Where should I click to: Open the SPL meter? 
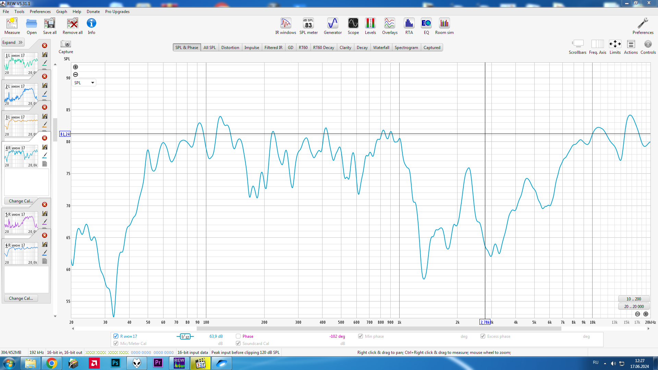point(308,26)
